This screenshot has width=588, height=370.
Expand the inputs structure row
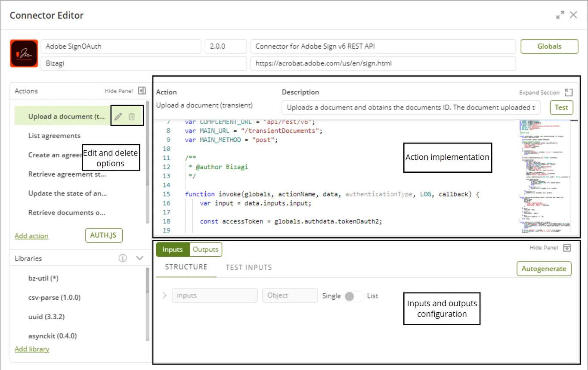[164, 295]
